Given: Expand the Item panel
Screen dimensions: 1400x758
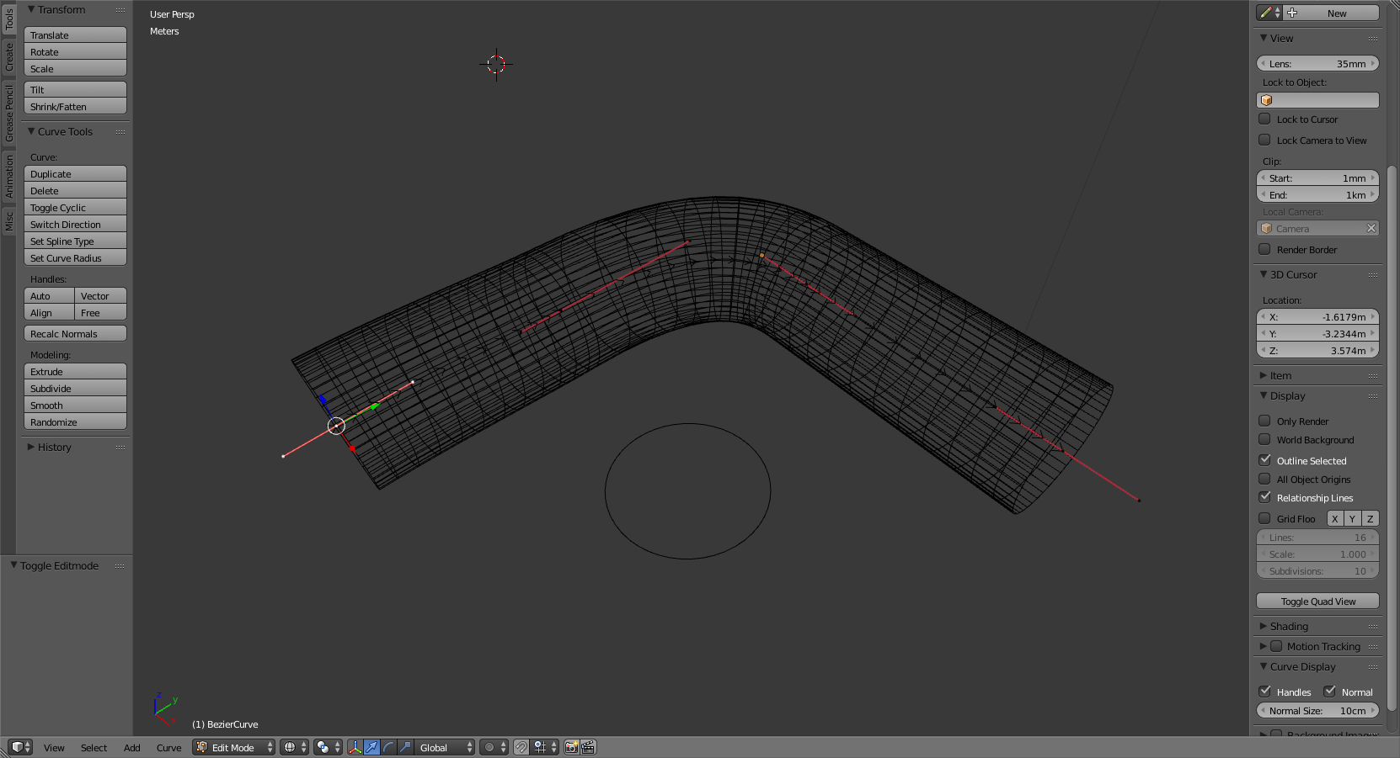Looking at the screenshot, I should [1263, 375].
